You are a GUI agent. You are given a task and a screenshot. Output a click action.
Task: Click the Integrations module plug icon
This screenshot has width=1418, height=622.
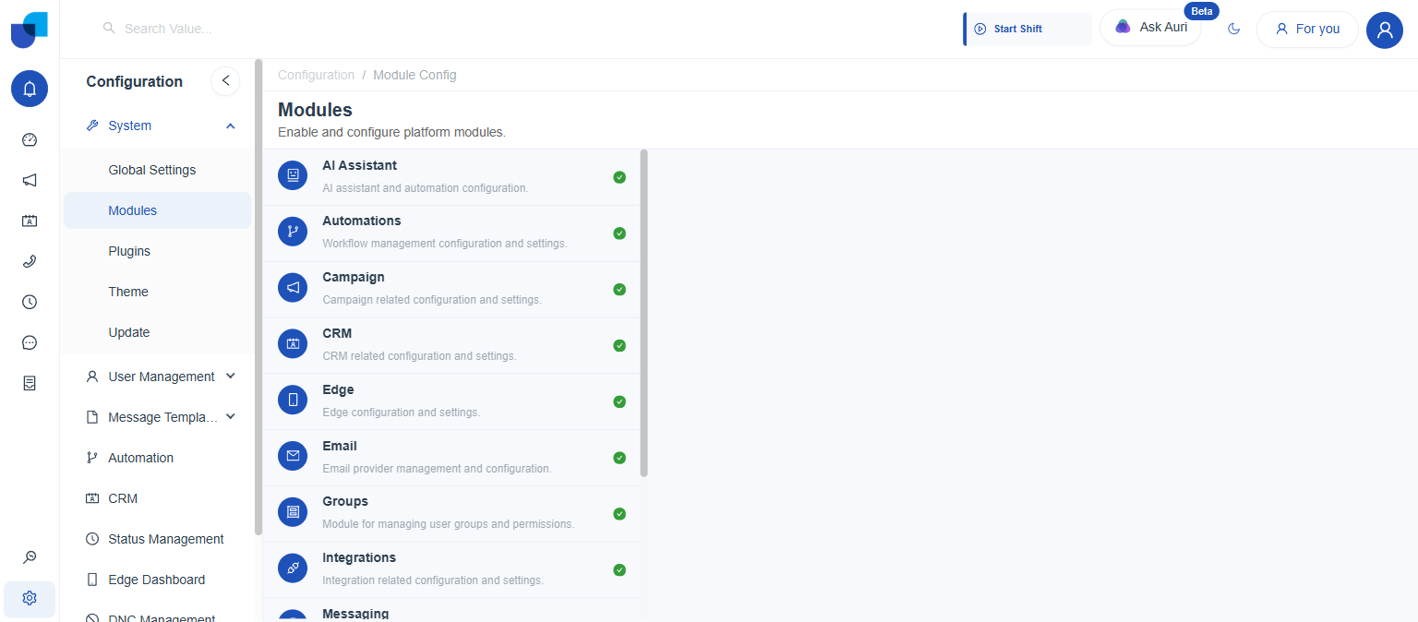click(x=293, y=568)
